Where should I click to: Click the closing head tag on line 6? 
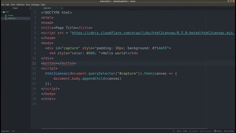click(48, 38)
